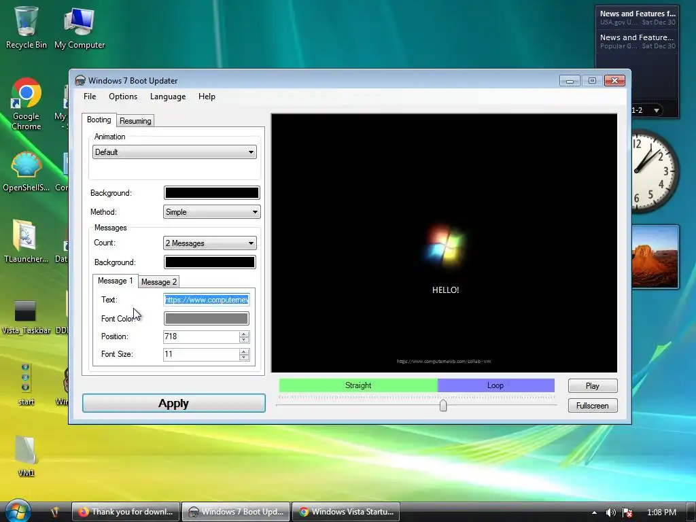Pick the Messages Background color swatch

click(x=210, y=262)
